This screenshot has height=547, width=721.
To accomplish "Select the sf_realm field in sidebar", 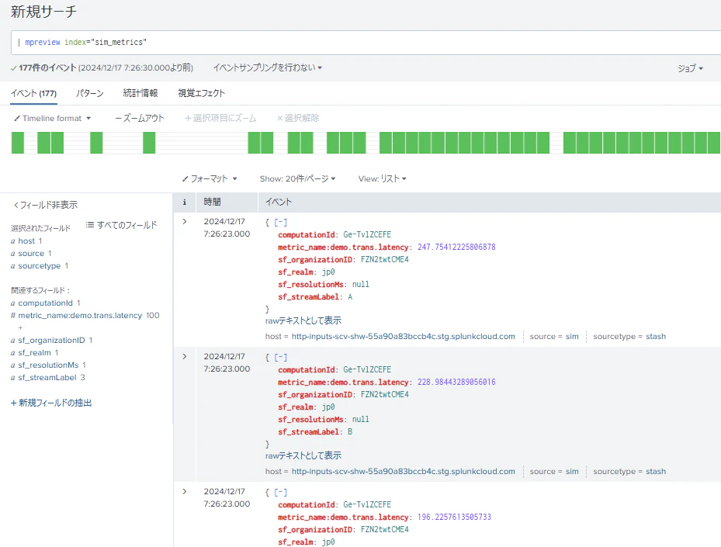I will 34,352.
